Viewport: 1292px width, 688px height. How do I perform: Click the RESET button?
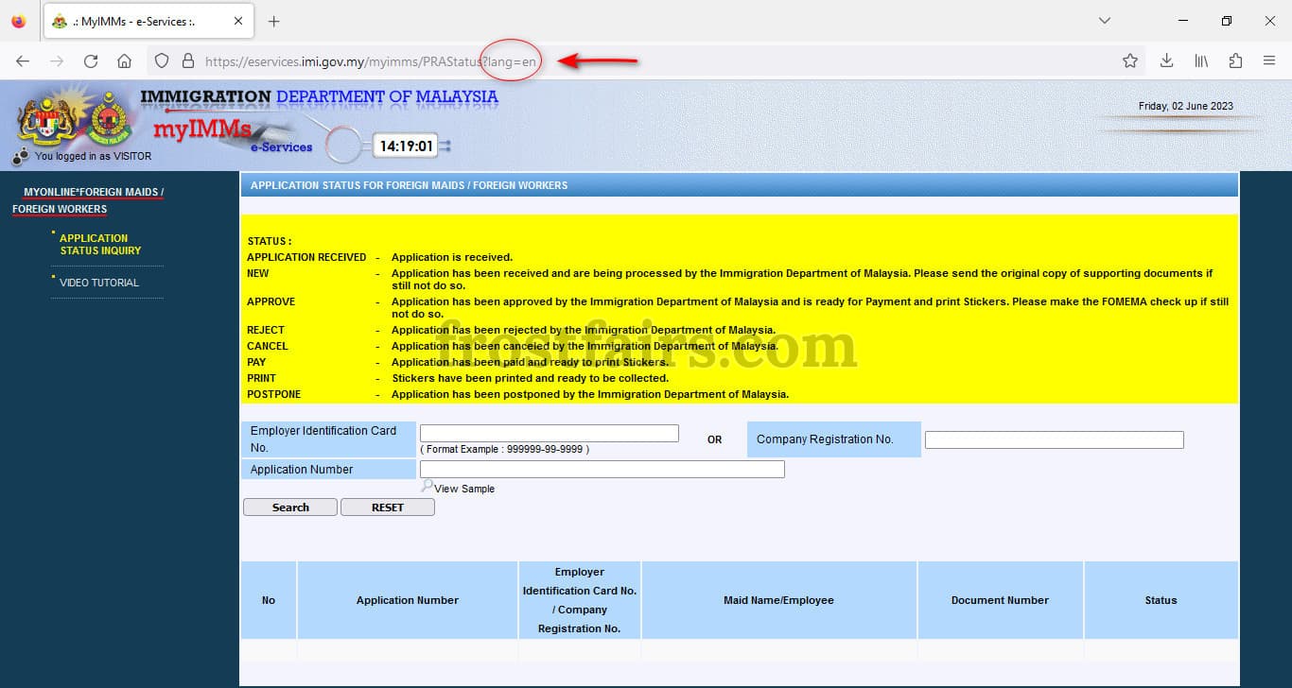click(388, 507)
